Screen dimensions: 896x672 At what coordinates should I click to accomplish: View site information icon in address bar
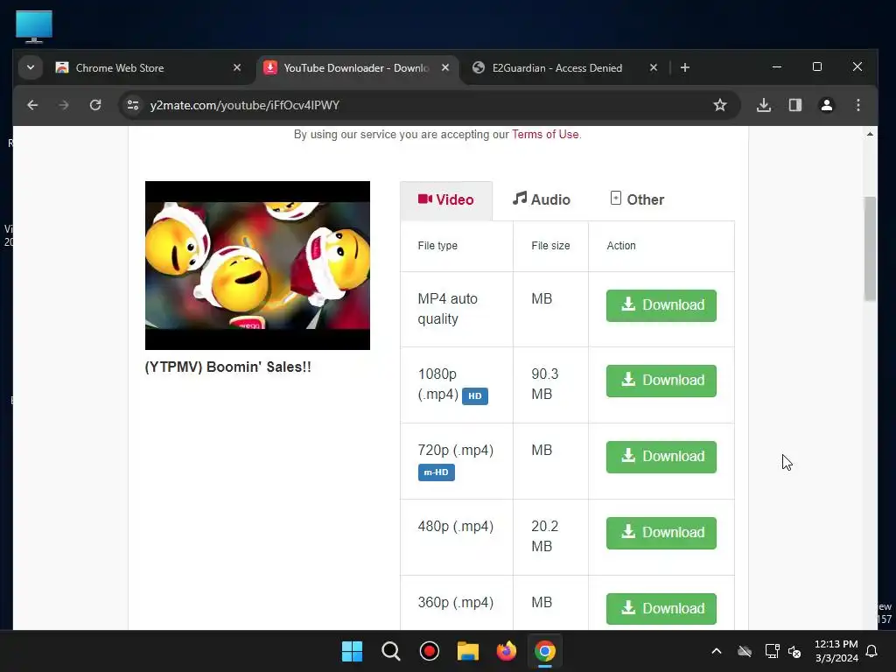(133, 105)
